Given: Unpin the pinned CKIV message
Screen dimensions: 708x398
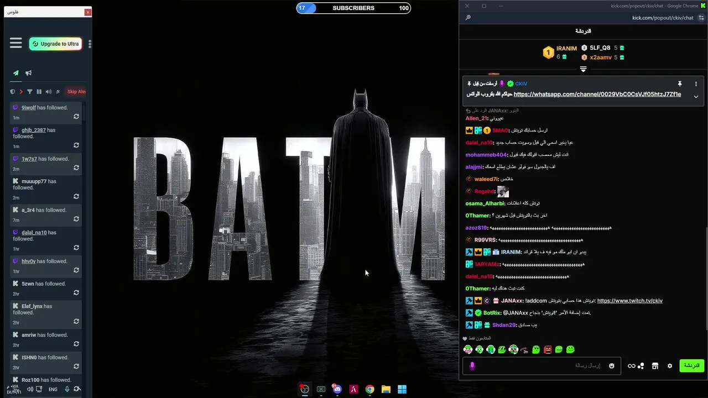Looking at the screenshot, I should click(x=680, y=84).
